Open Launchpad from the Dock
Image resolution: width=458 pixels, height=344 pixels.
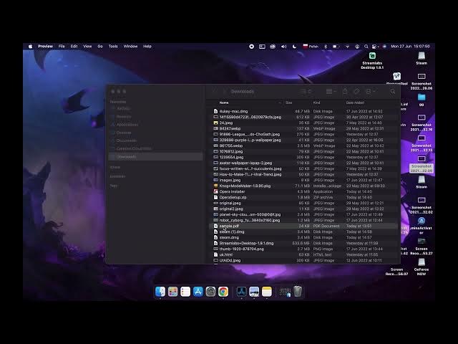tap(172, 292)
